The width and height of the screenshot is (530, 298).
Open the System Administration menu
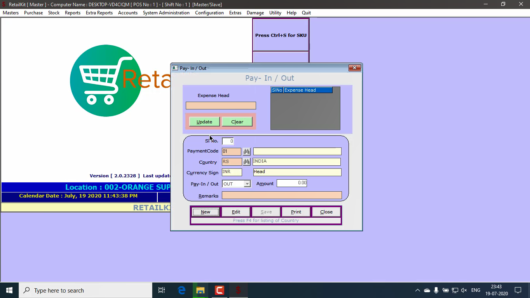coord(166,13)
